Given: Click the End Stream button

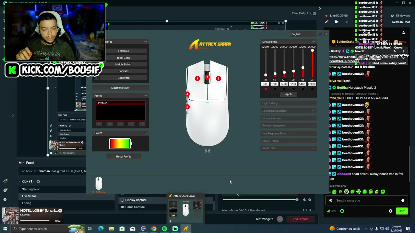Looking at the screenshot, I should point(301,219).
